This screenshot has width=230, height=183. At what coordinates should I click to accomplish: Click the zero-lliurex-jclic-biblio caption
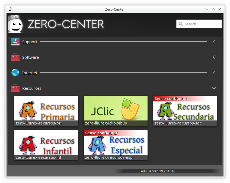106,123
